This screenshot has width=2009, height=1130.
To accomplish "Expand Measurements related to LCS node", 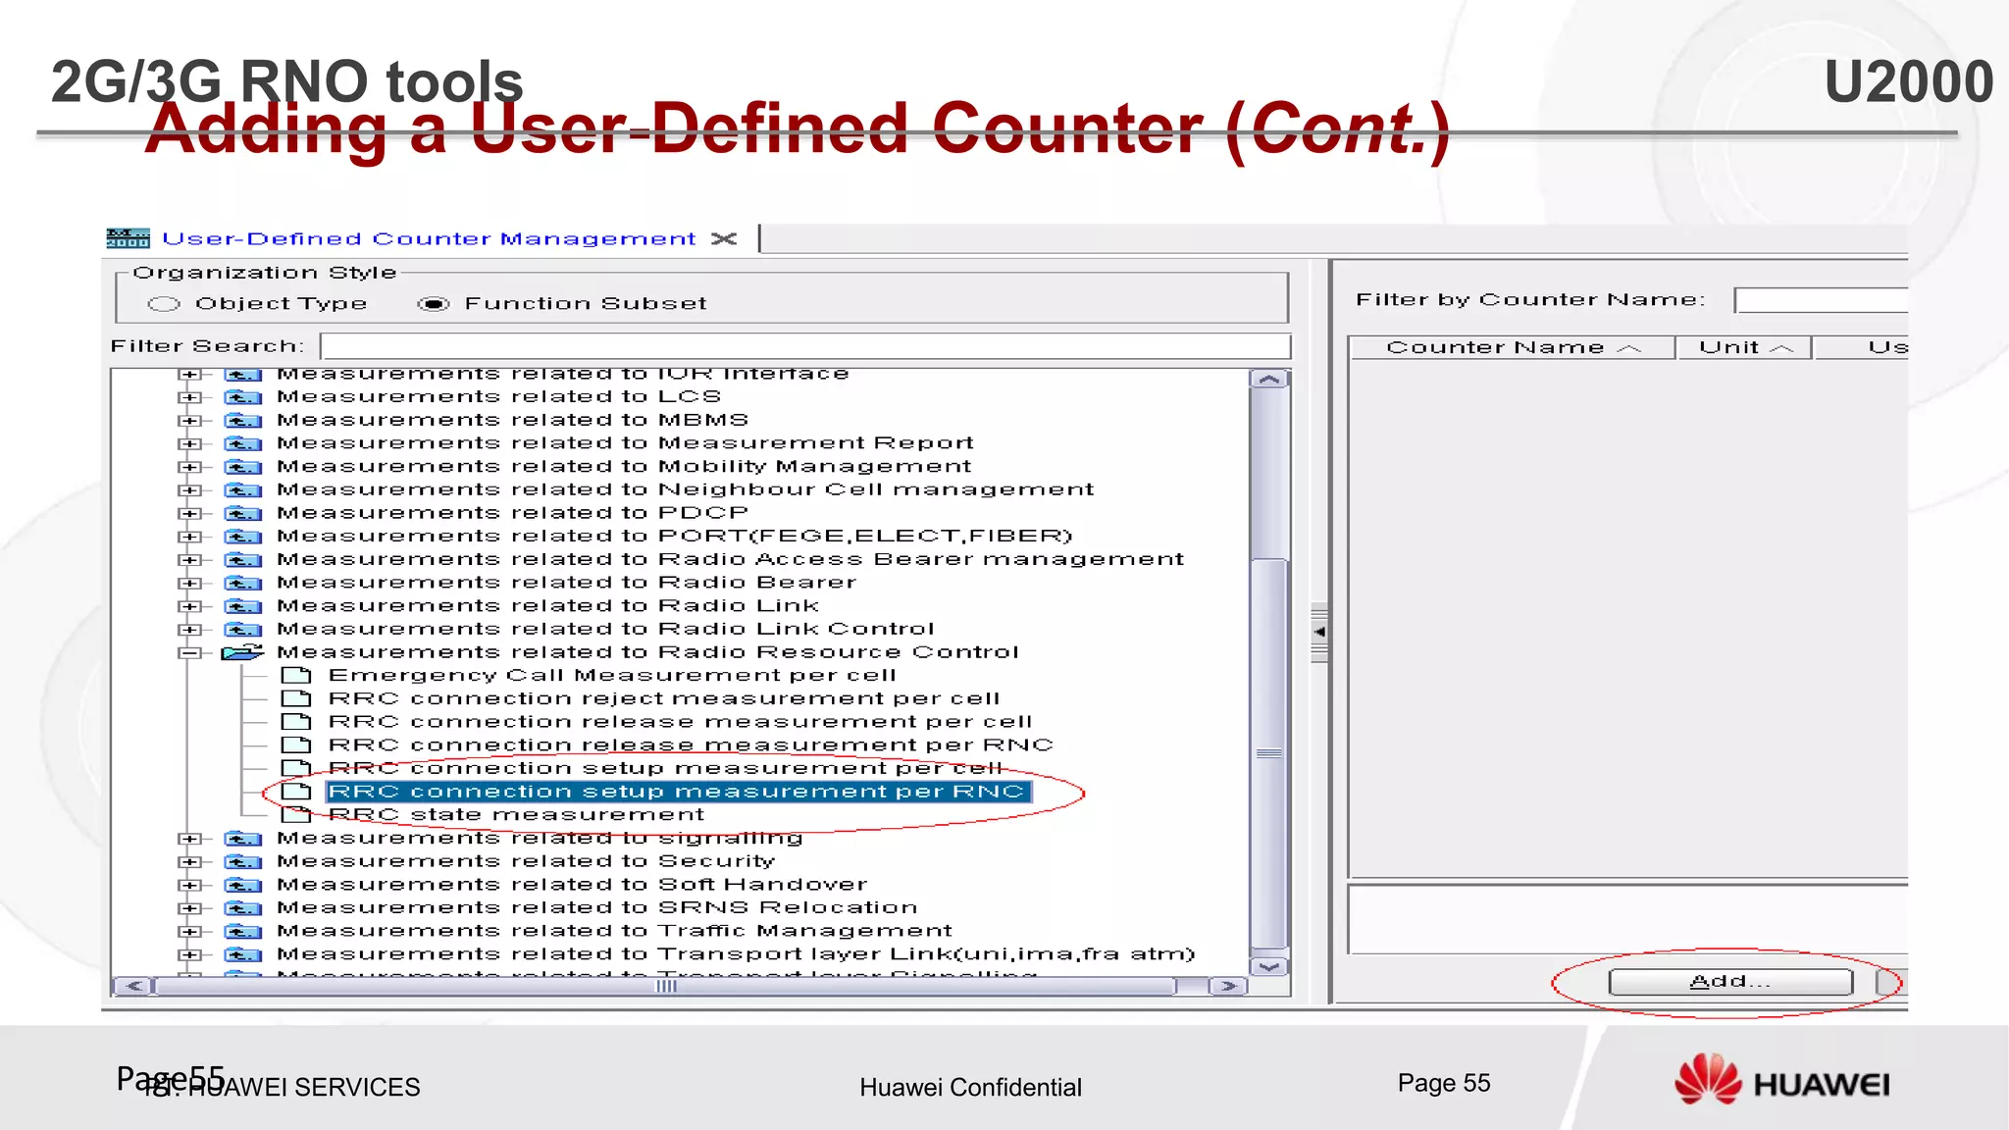I will (x=190, y=397).
